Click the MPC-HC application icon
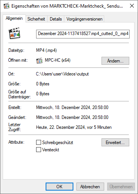This screenshot has height=194, width=138. pyautogui.click(x=39, y=61)
